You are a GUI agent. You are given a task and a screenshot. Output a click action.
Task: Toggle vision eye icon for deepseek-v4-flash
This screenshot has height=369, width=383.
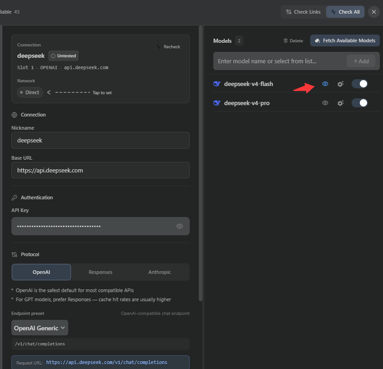(x=325, y=84)
